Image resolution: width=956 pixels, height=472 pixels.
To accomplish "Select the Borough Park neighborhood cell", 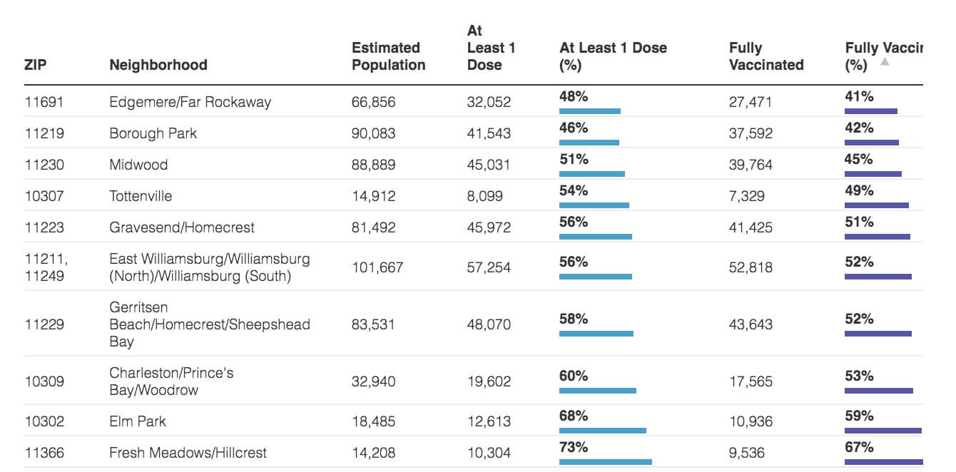I will (153, 133).
